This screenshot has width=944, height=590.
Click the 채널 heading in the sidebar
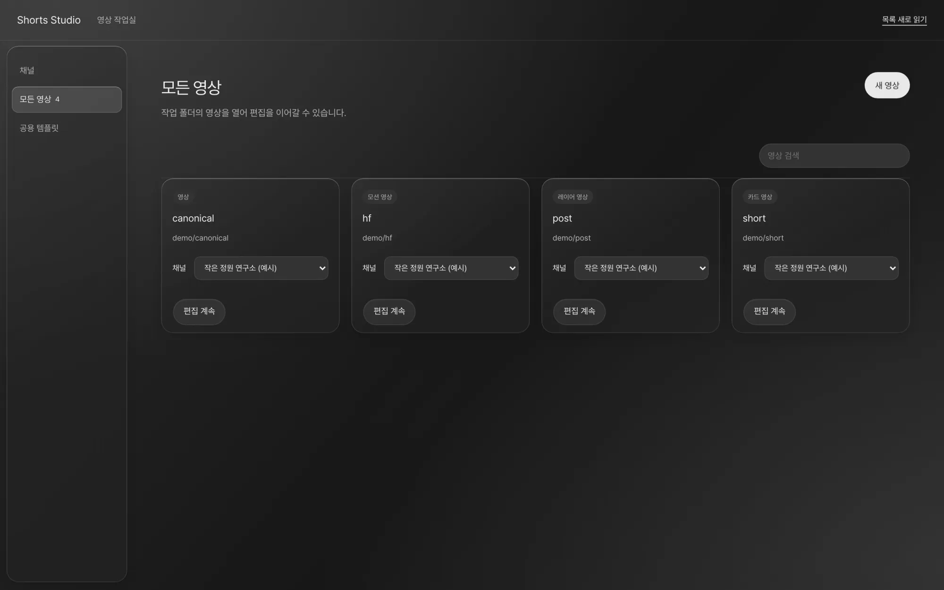coord(27,70)
